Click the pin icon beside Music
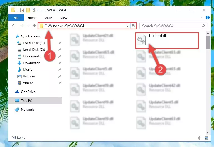Screen dimensions: 214x147 point(60,70)
